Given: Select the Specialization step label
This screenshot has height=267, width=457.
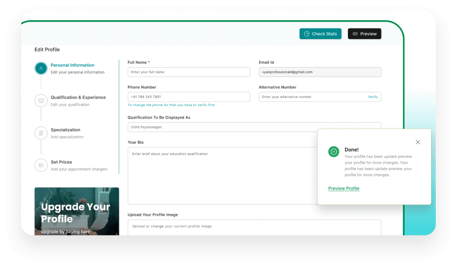Looking at the screenshot, I should 65,130.
